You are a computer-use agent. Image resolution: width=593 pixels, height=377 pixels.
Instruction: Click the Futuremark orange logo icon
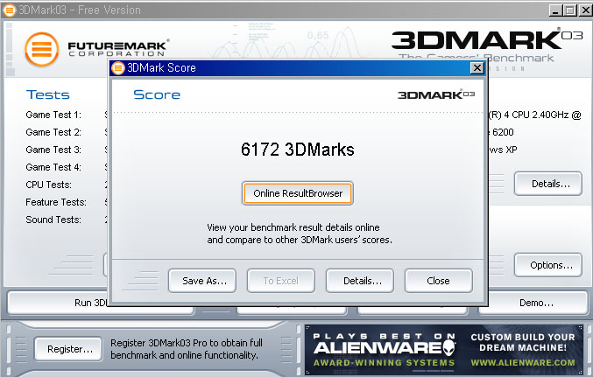(x=41, y=50)
